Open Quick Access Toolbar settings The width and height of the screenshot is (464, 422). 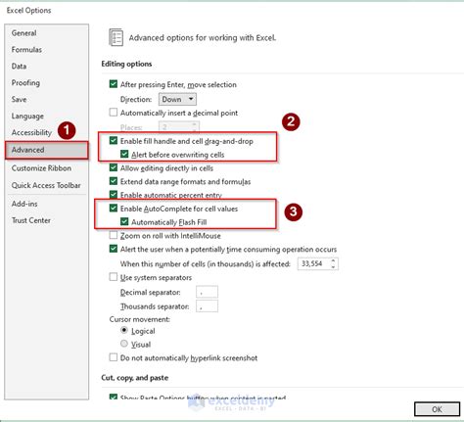pos(46,185)
